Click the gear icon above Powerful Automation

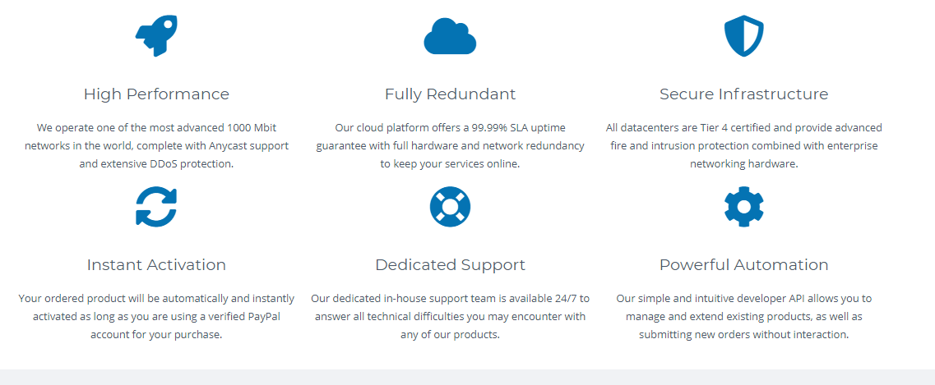click(743, 207)
